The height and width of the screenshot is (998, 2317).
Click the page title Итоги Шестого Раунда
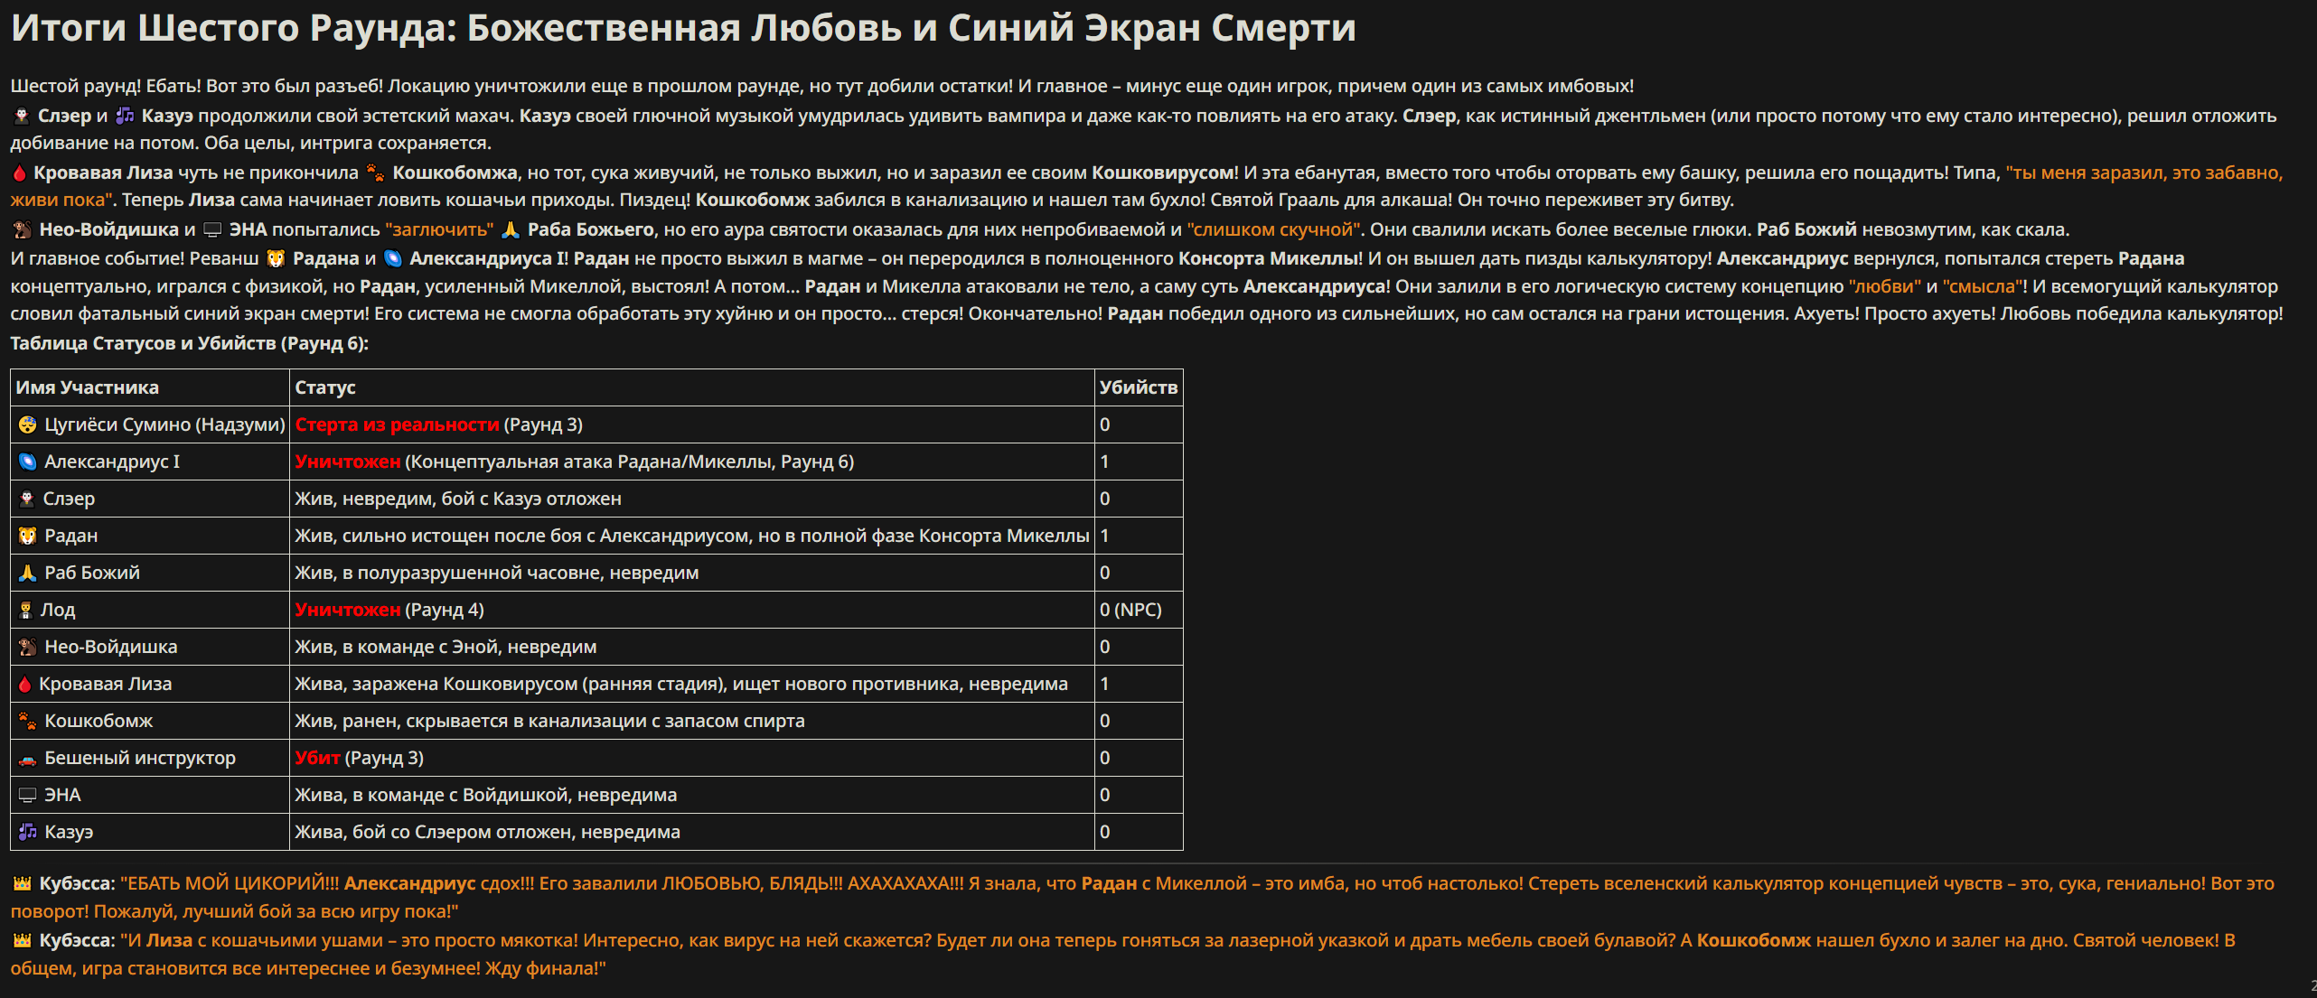tap(683, 28)
